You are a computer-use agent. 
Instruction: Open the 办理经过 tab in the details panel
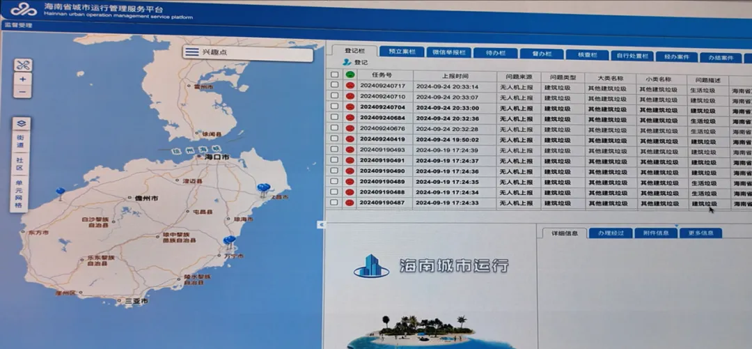tap(611, 233)
